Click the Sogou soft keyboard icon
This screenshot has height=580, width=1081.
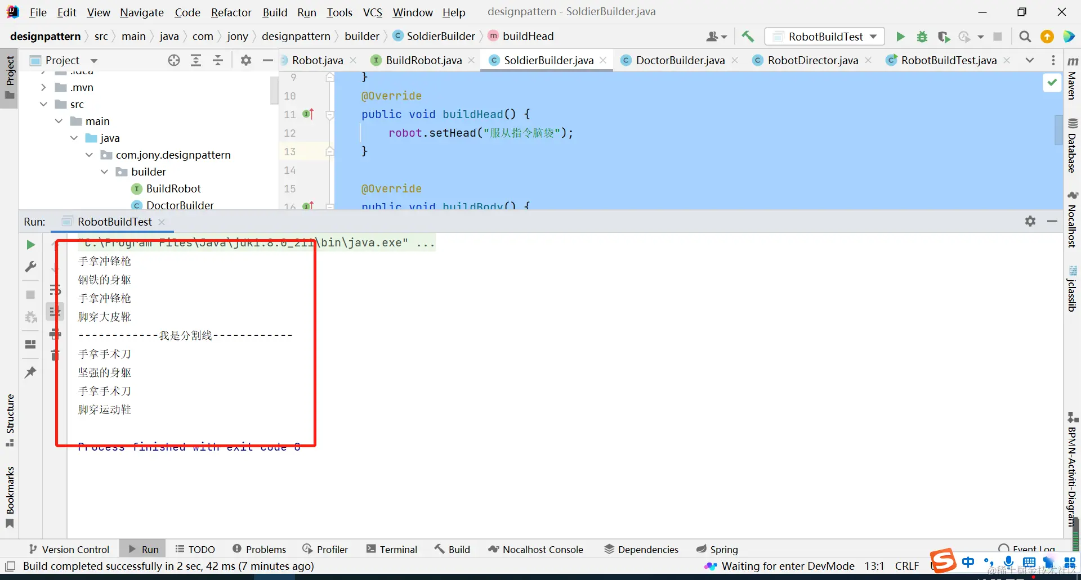tap(1029, 562)
